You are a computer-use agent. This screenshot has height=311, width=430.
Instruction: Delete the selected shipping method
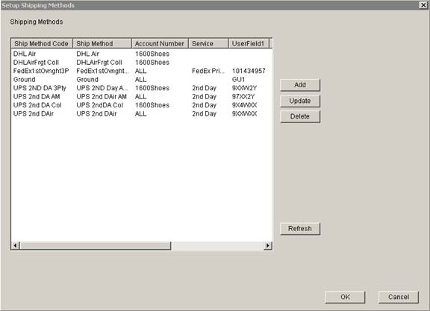[300, 116]
